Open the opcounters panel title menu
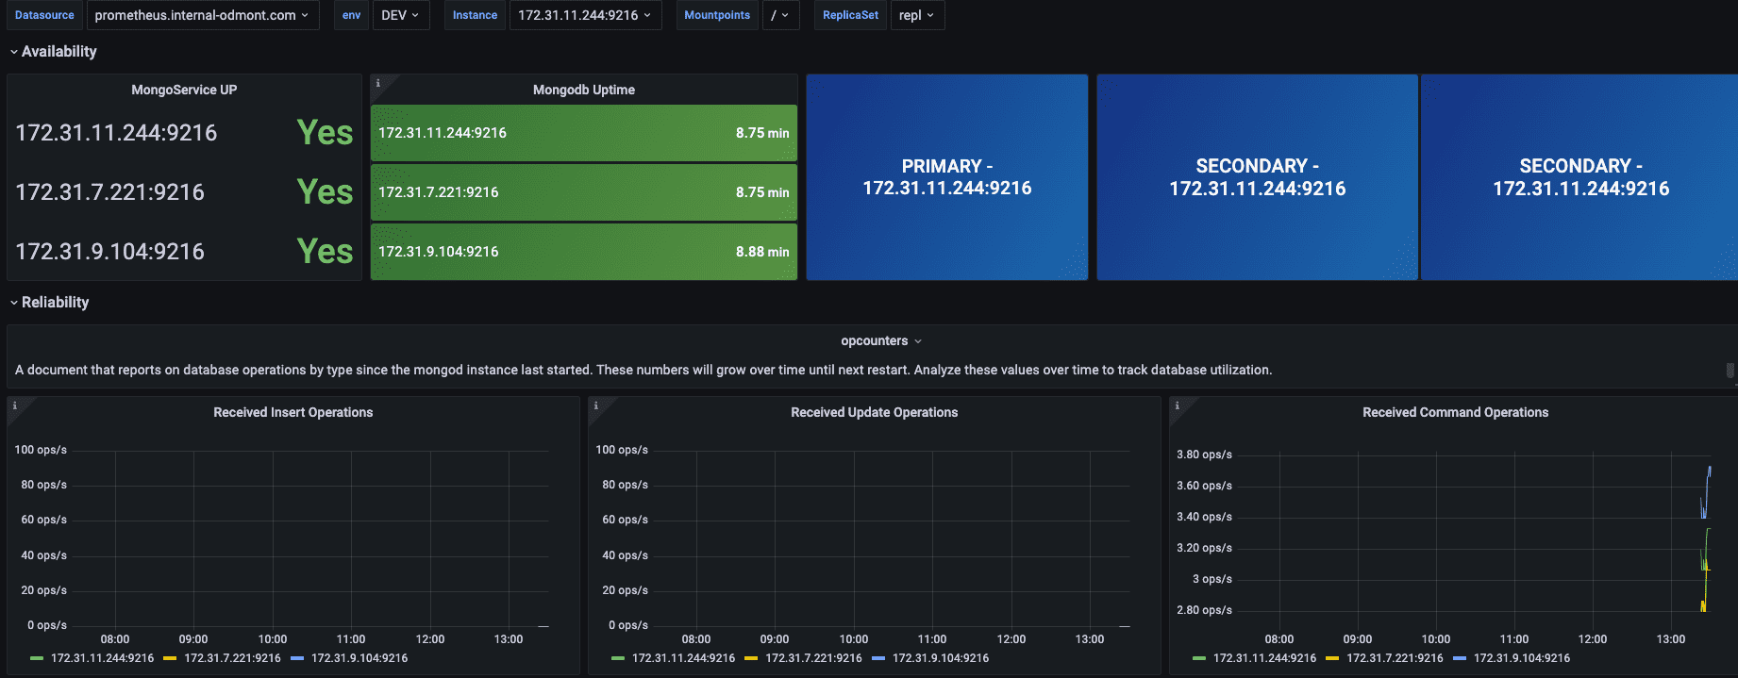 tap(881, 340)
